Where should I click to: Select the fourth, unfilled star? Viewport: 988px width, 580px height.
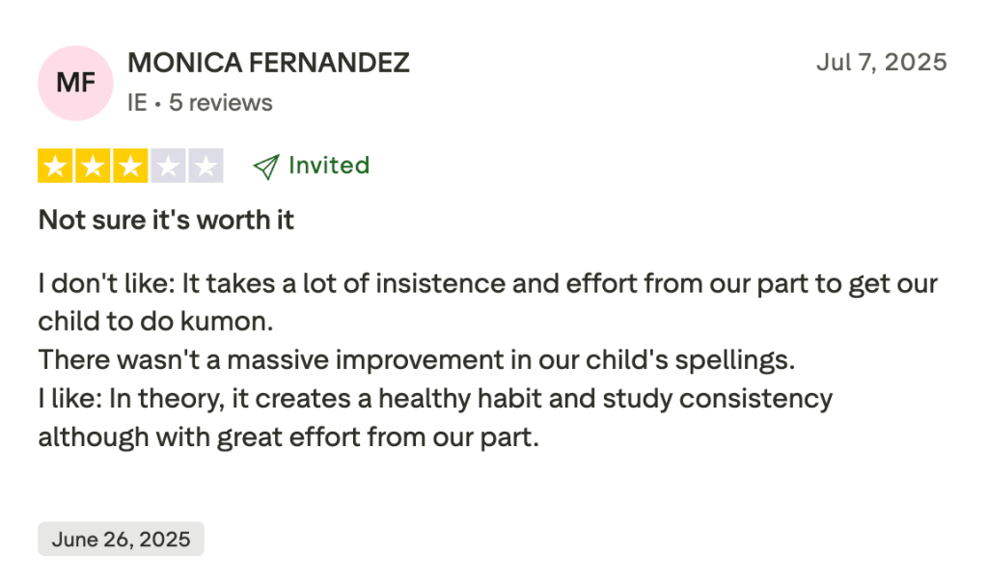coord(167,165)
